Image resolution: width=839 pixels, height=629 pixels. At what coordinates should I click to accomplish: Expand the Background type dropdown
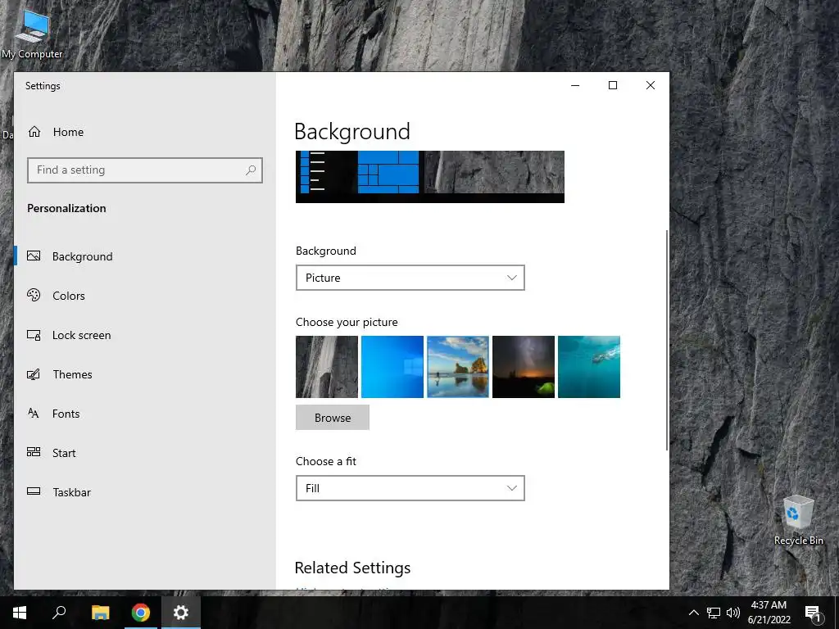[410, 278]
